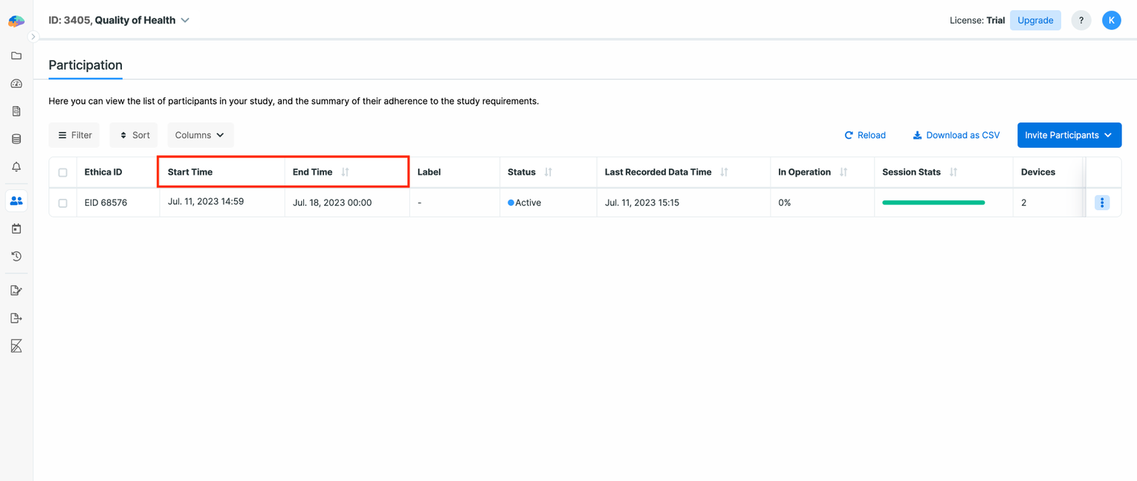The image size is (1137, 481).
Task: Open the calendar icon in sidebar
Action: (x=16, y=229)
